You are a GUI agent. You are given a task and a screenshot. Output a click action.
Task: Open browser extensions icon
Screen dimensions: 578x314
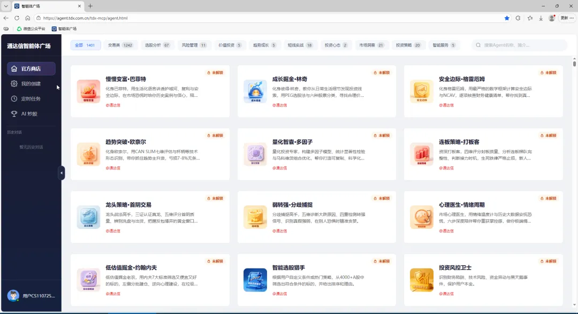tap(518, 18)
